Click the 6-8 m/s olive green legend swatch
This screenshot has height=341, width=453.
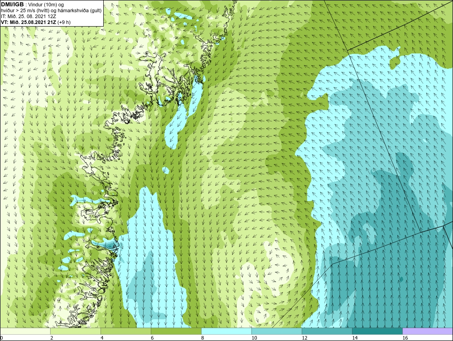click(176, 331)
